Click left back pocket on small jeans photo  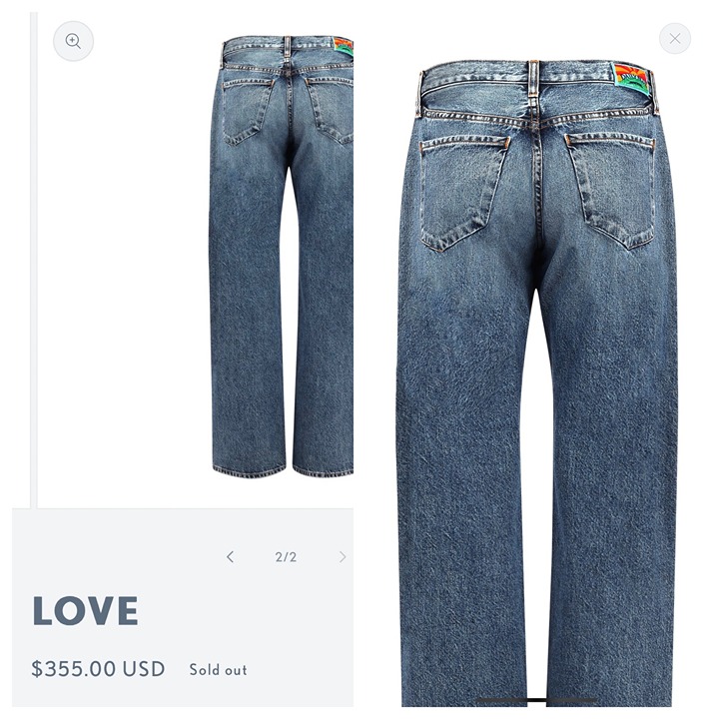click(248, 112)
